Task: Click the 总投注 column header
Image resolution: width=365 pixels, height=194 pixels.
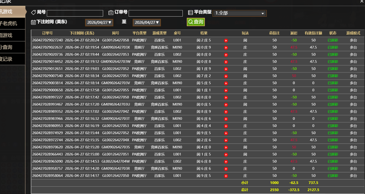Action: coord(274,33)
